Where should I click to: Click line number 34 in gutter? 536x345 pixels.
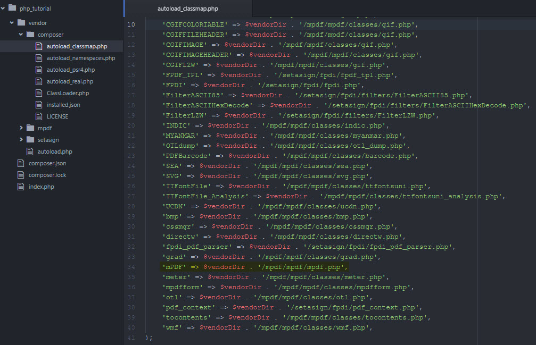pos(131,267)
